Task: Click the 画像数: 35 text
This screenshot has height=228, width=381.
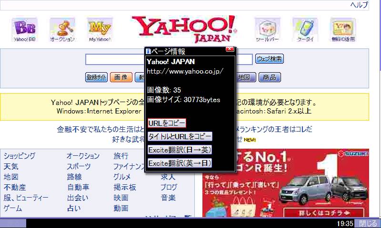Action: (x=164, y=90)
